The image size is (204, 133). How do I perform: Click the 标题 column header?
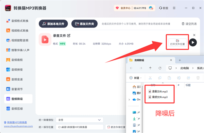188,85
